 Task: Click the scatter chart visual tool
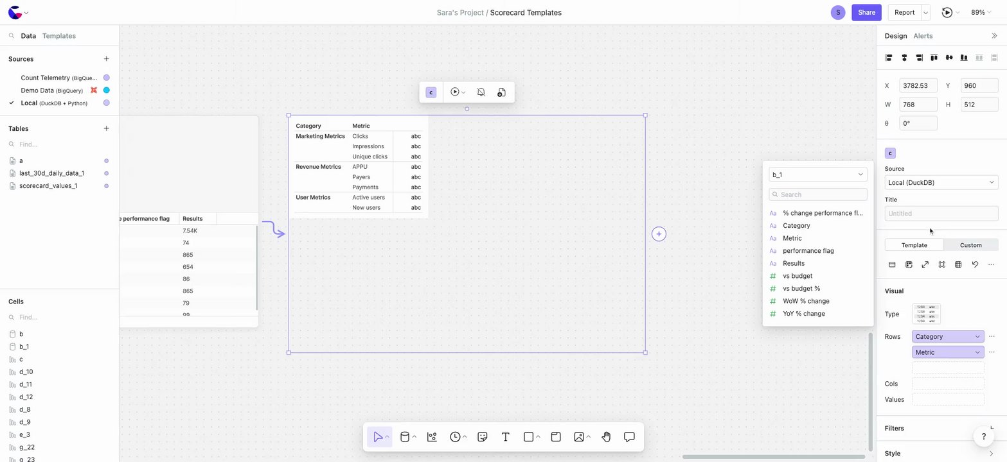click(x=432, y=437)
